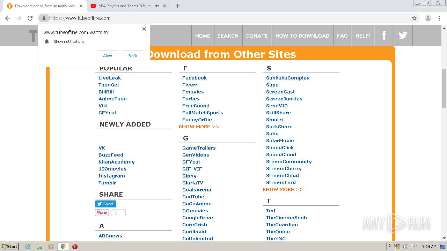Open the TheGuardian link
This screenshot has height=251, width=447.
[282, 225]
